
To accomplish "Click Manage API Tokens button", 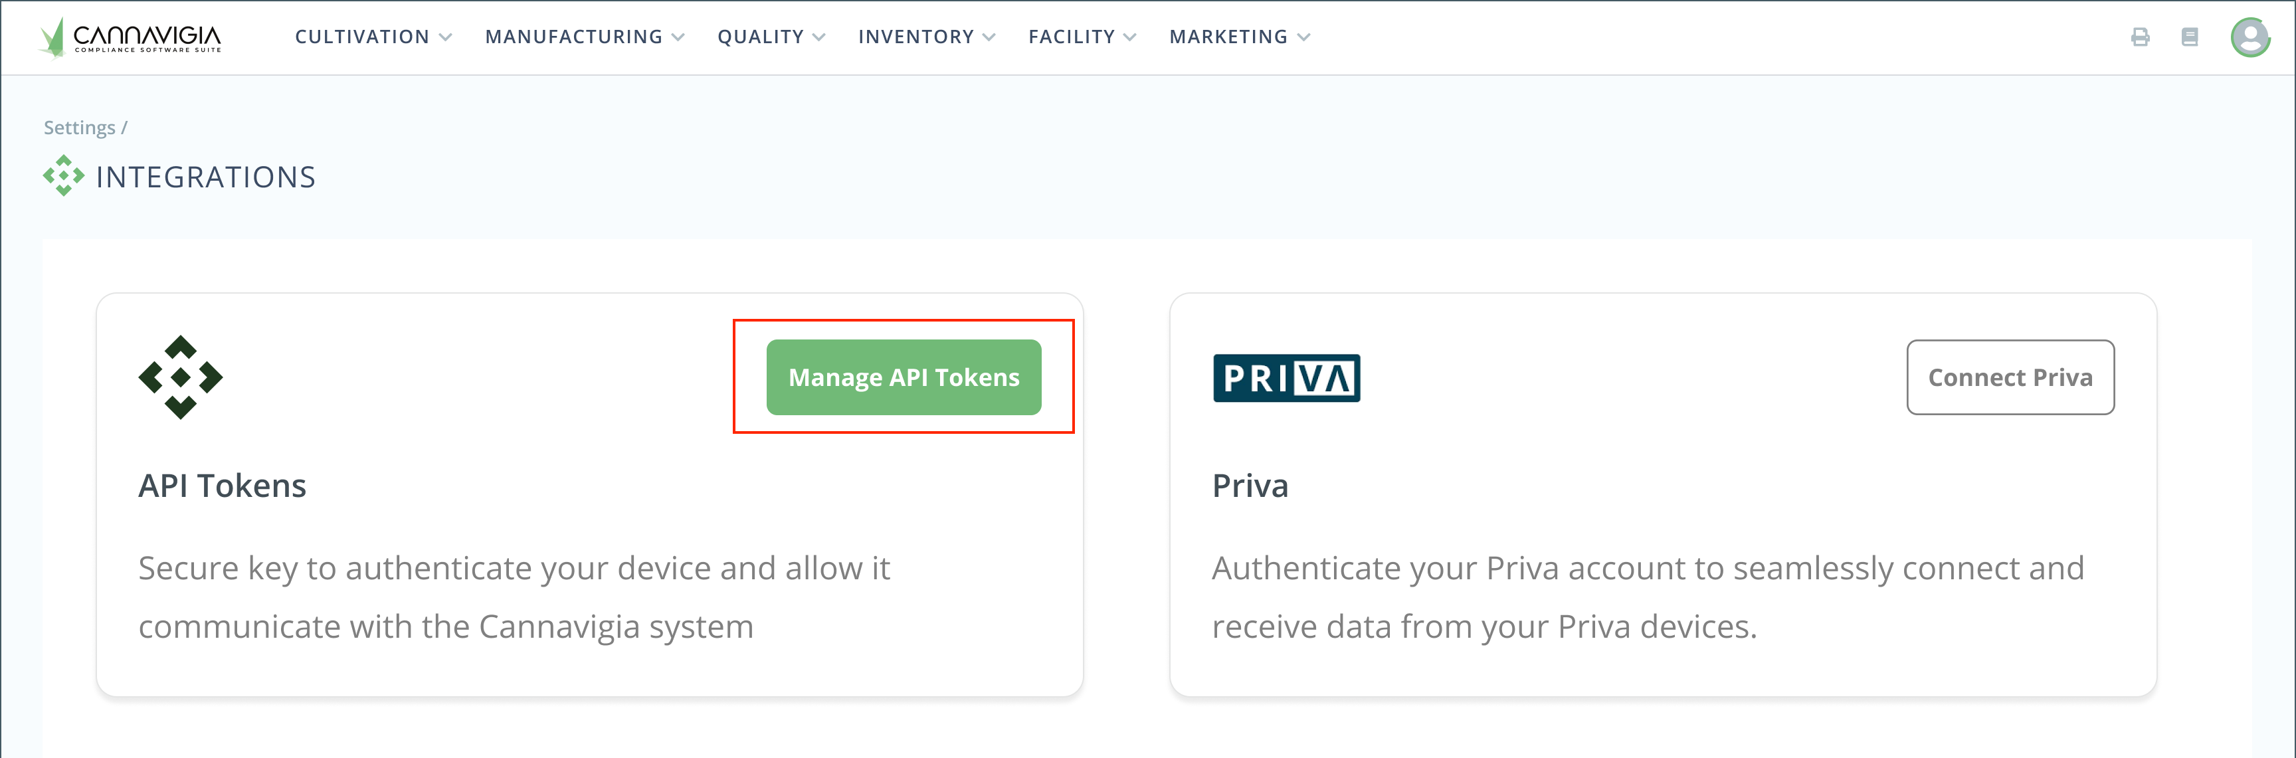I will 904,377.
